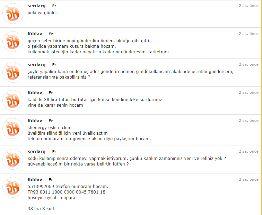Click the '38 lira 8 kod' text

pyautogui.click(x=41, y=209)
